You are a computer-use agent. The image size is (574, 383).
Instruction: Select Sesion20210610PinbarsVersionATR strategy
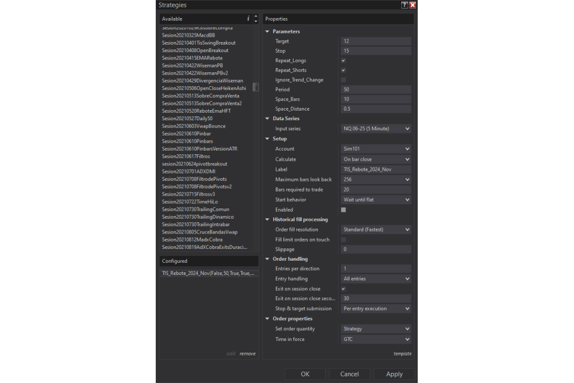tap(199, 149)
